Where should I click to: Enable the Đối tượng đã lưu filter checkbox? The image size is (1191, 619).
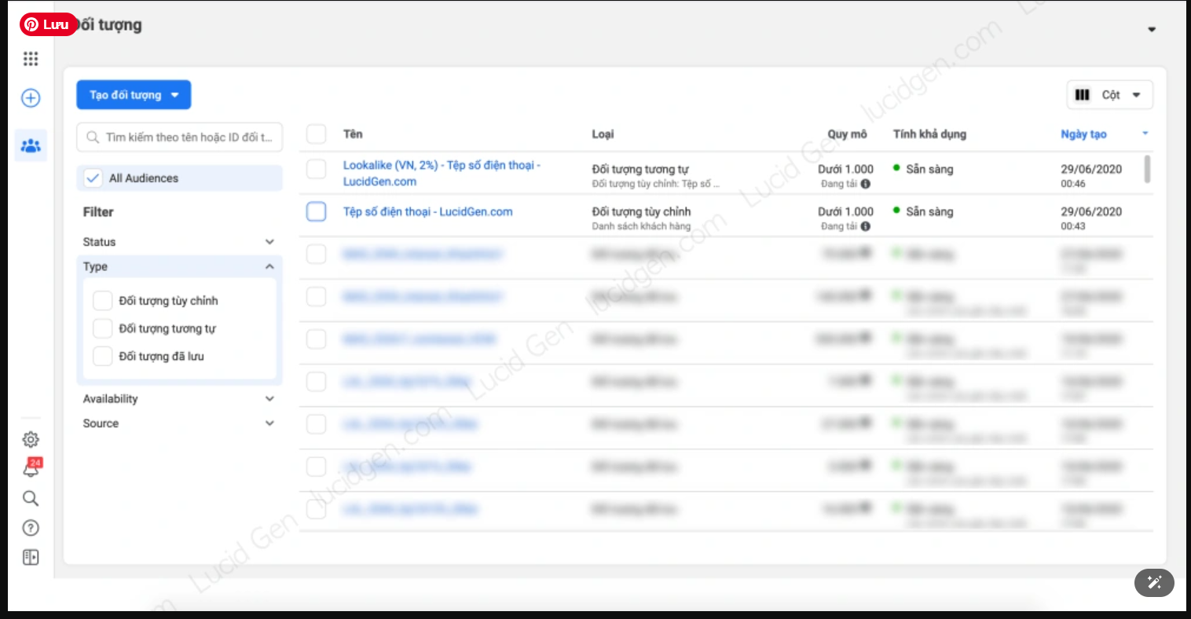point(102,356)
